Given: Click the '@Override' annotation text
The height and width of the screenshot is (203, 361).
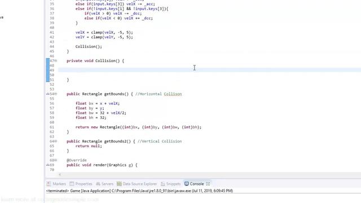Looking at the screenshot, I should 77,160.
